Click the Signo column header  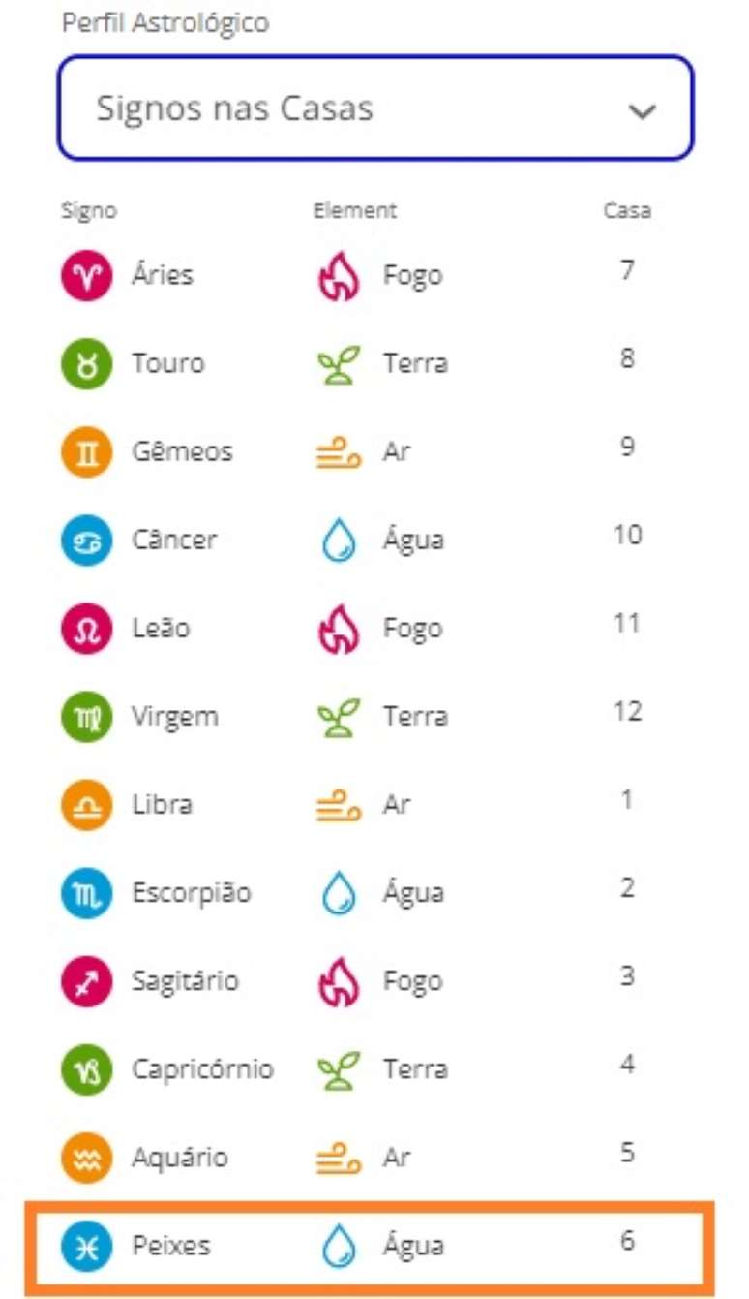point(88,210)
